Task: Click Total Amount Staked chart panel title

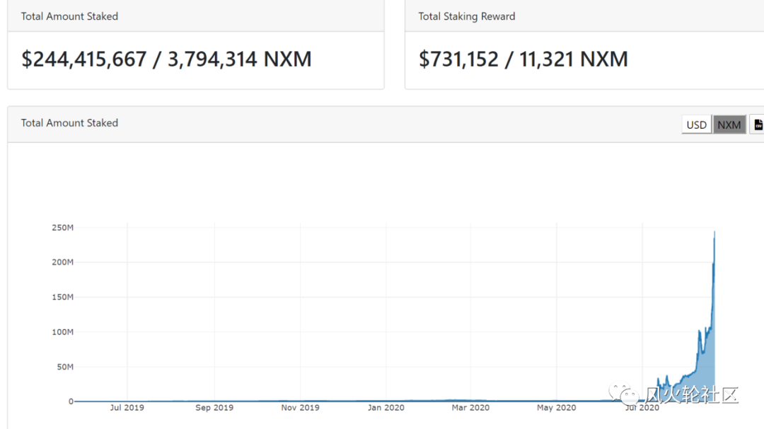Action: point(69,123)
